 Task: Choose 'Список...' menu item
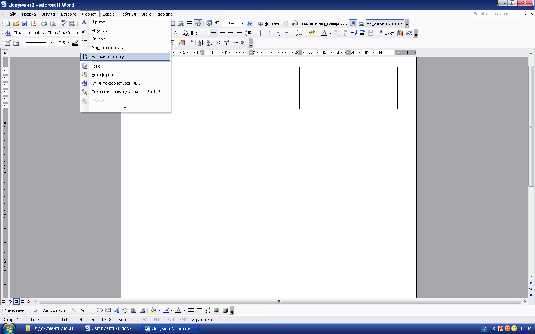point(125,39)
